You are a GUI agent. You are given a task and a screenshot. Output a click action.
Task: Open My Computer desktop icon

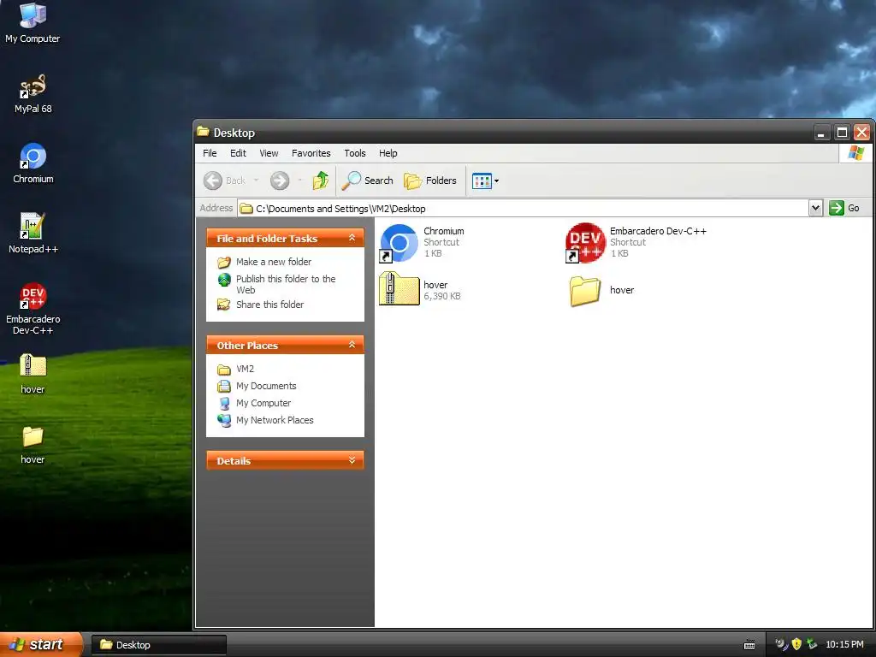tap(33, 22)
